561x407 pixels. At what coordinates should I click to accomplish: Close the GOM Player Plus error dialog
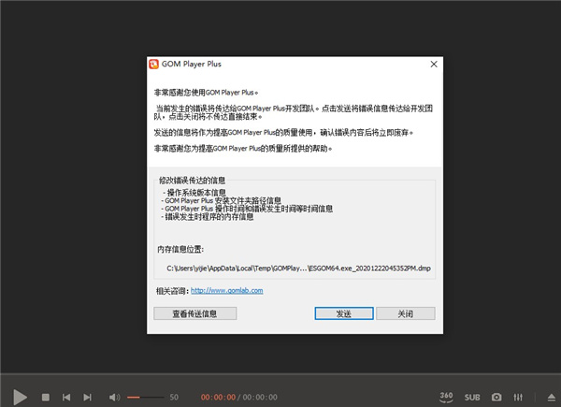pos(433,65)
